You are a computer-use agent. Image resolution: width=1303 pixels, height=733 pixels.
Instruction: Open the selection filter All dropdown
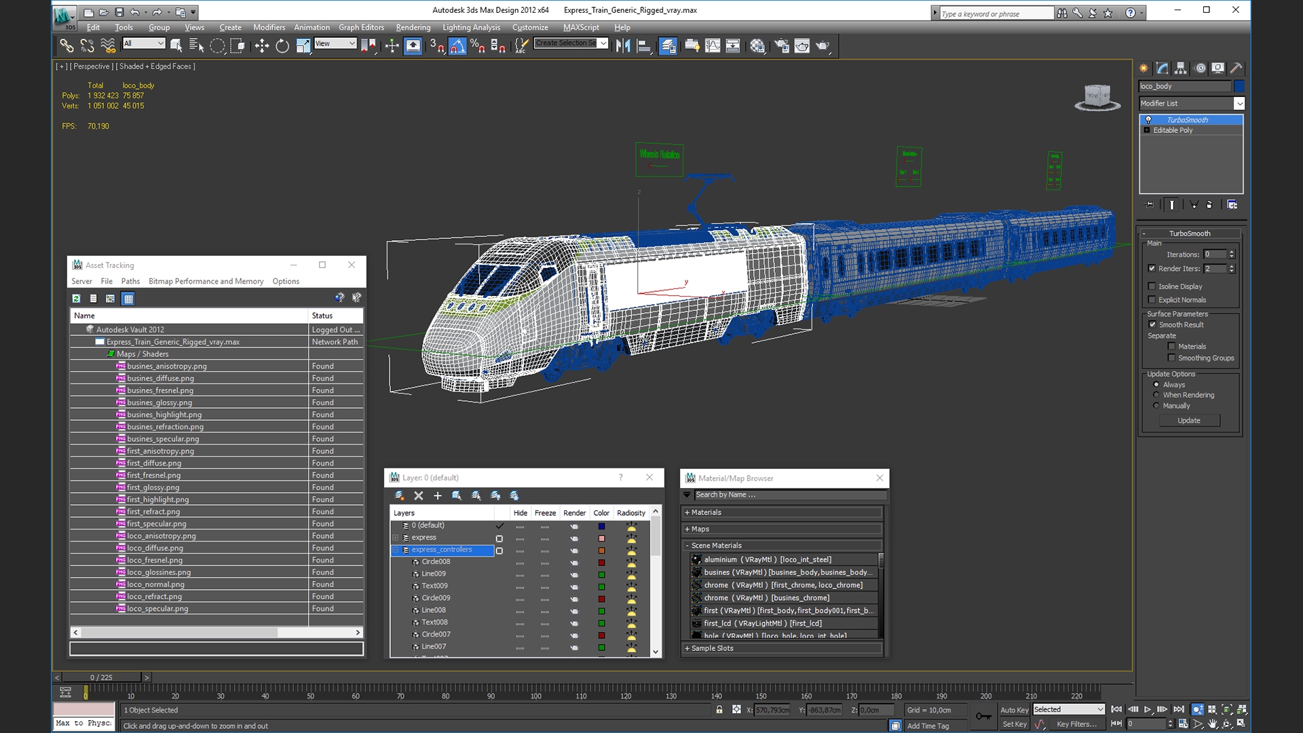[x=144, y=43]
